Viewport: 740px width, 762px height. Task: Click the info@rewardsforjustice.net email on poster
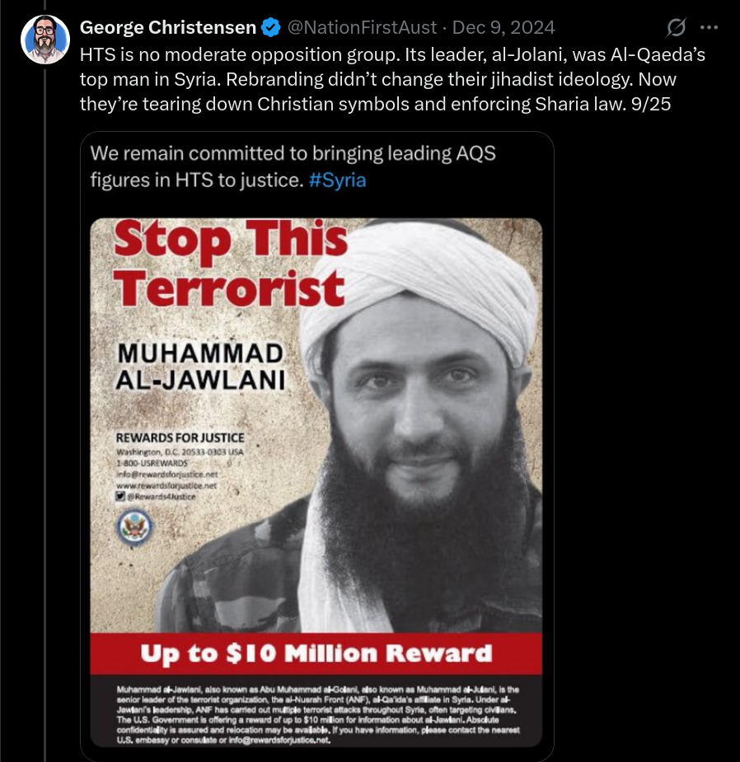(x=166, y=474)
